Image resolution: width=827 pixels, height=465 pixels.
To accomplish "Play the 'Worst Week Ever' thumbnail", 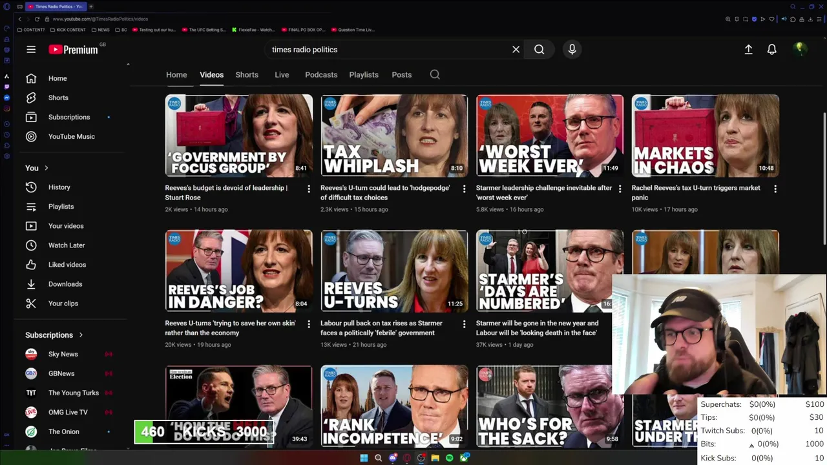I will click(x=550, y=136).
